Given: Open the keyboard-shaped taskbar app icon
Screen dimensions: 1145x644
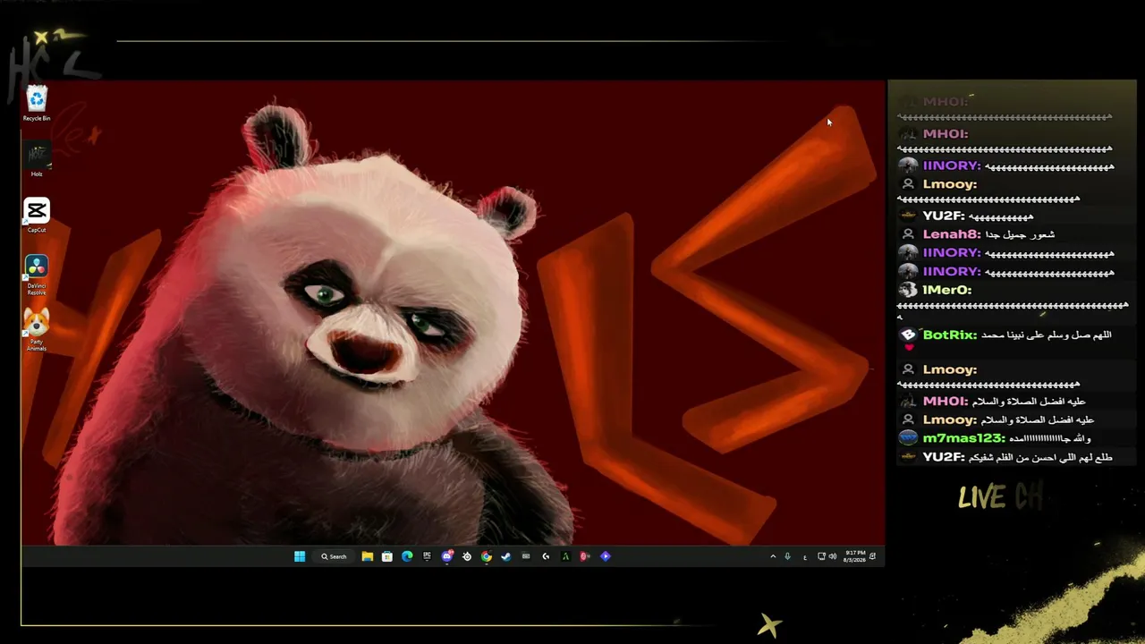Looking at the screenshot, I should (x=525, y=556).
